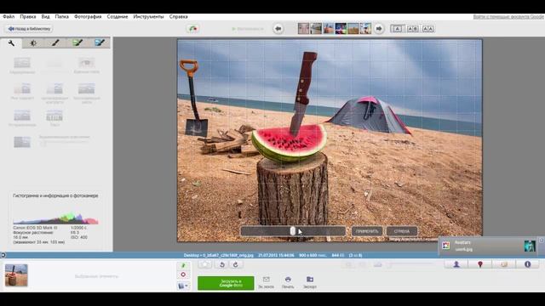
Task: Close the Avatars notification popup
Action: pyautogui.click(x=542, y=240)
